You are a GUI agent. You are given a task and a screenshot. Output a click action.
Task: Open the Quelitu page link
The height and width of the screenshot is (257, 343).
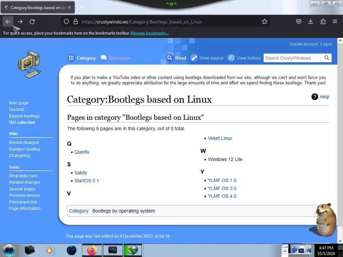(82, 152)
